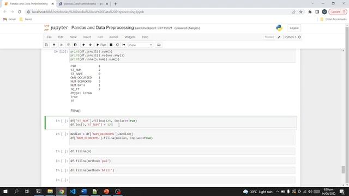Open the Chrome profile avatar
The height and width of the screenshot is (196, 349).
pyautogui.click(x=324, y=12)
